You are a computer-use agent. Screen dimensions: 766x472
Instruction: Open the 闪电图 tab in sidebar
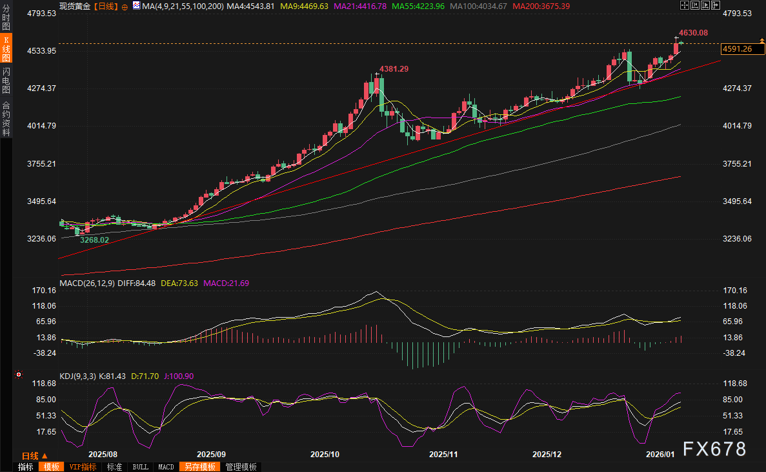coord(6,80)
